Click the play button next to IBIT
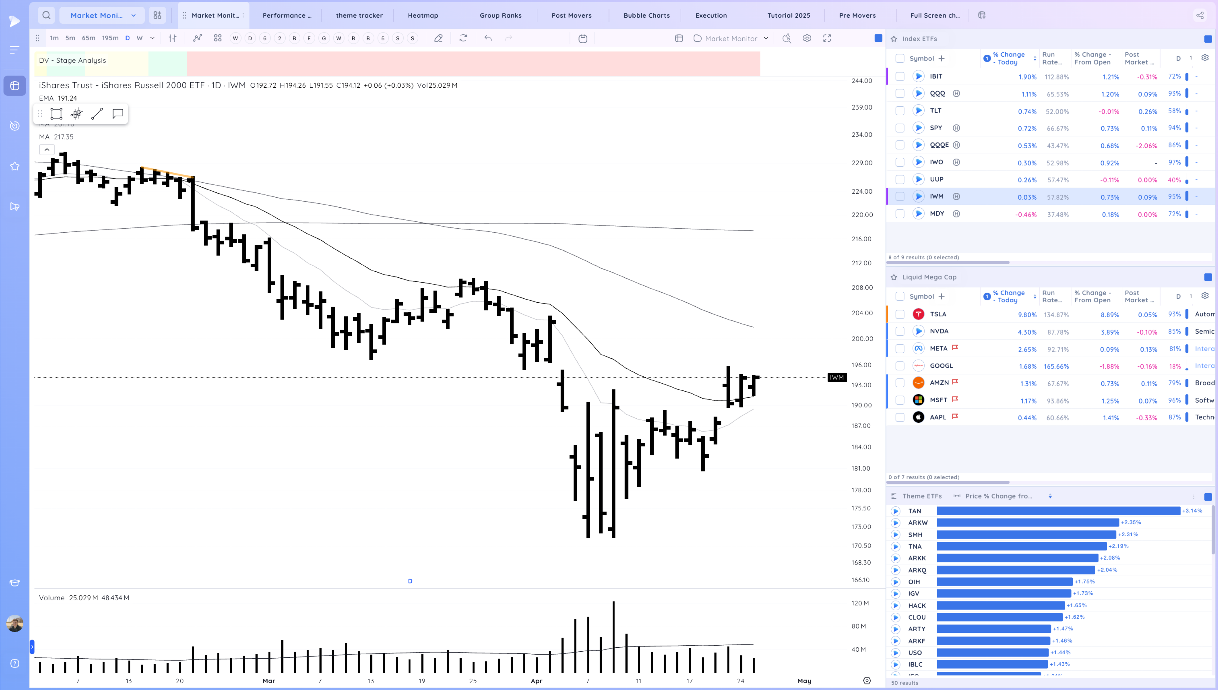 [x=918, y=76]
